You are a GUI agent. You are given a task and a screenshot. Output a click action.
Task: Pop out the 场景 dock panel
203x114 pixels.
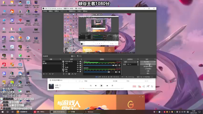[60, 59]
